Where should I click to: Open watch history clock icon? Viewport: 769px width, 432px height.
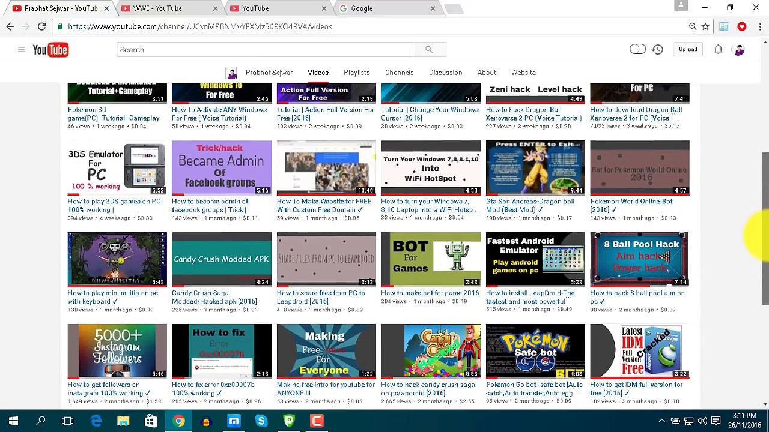point(658,50)
